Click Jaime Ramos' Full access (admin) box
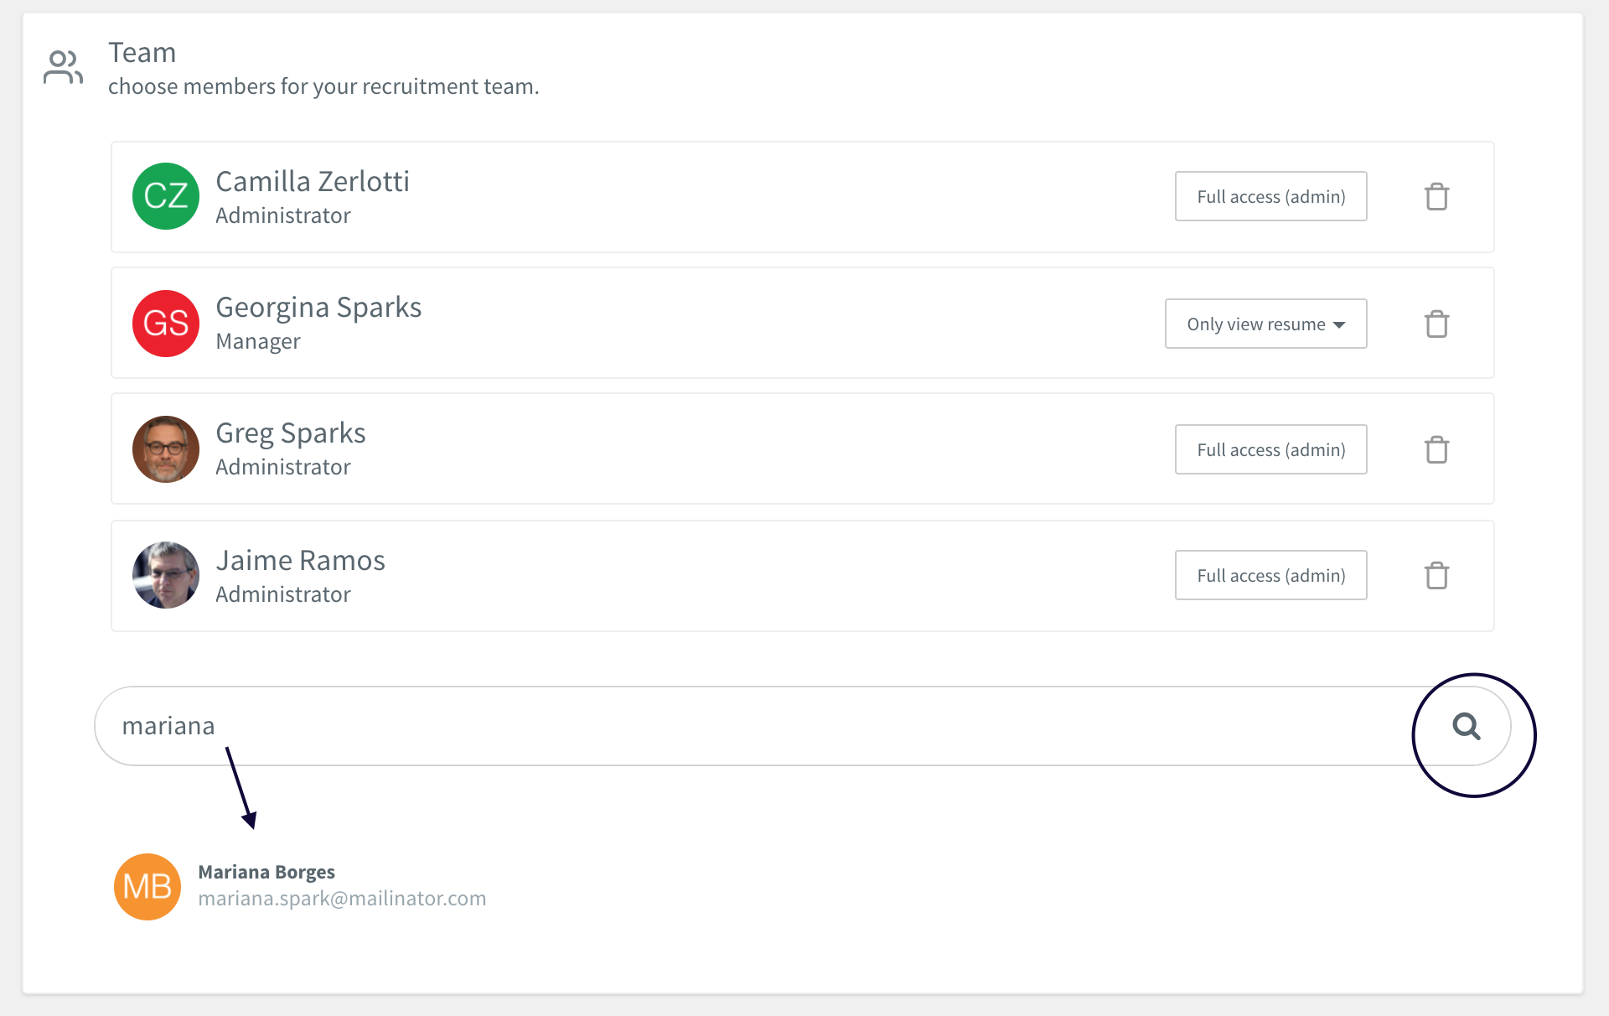Viewport: 1609px width, 1016px height. coord(1270,576)
